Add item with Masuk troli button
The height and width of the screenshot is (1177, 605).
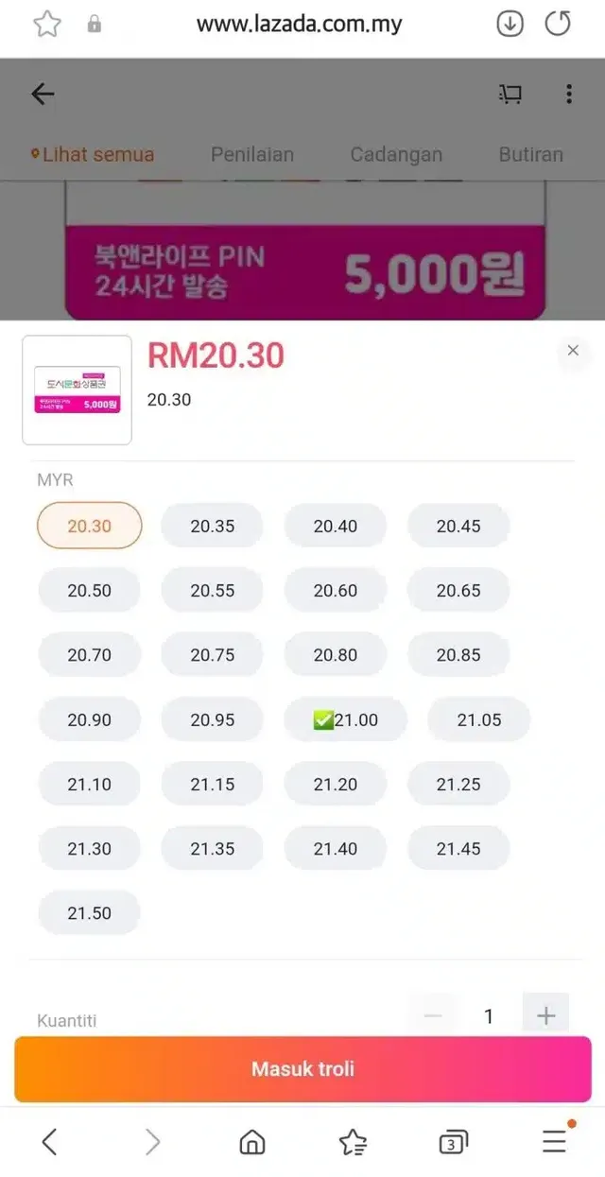point(302,1069)
